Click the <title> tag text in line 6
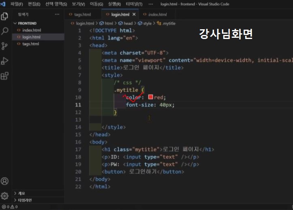The width and height of the screenshot is (293, 210). (112, 67)
